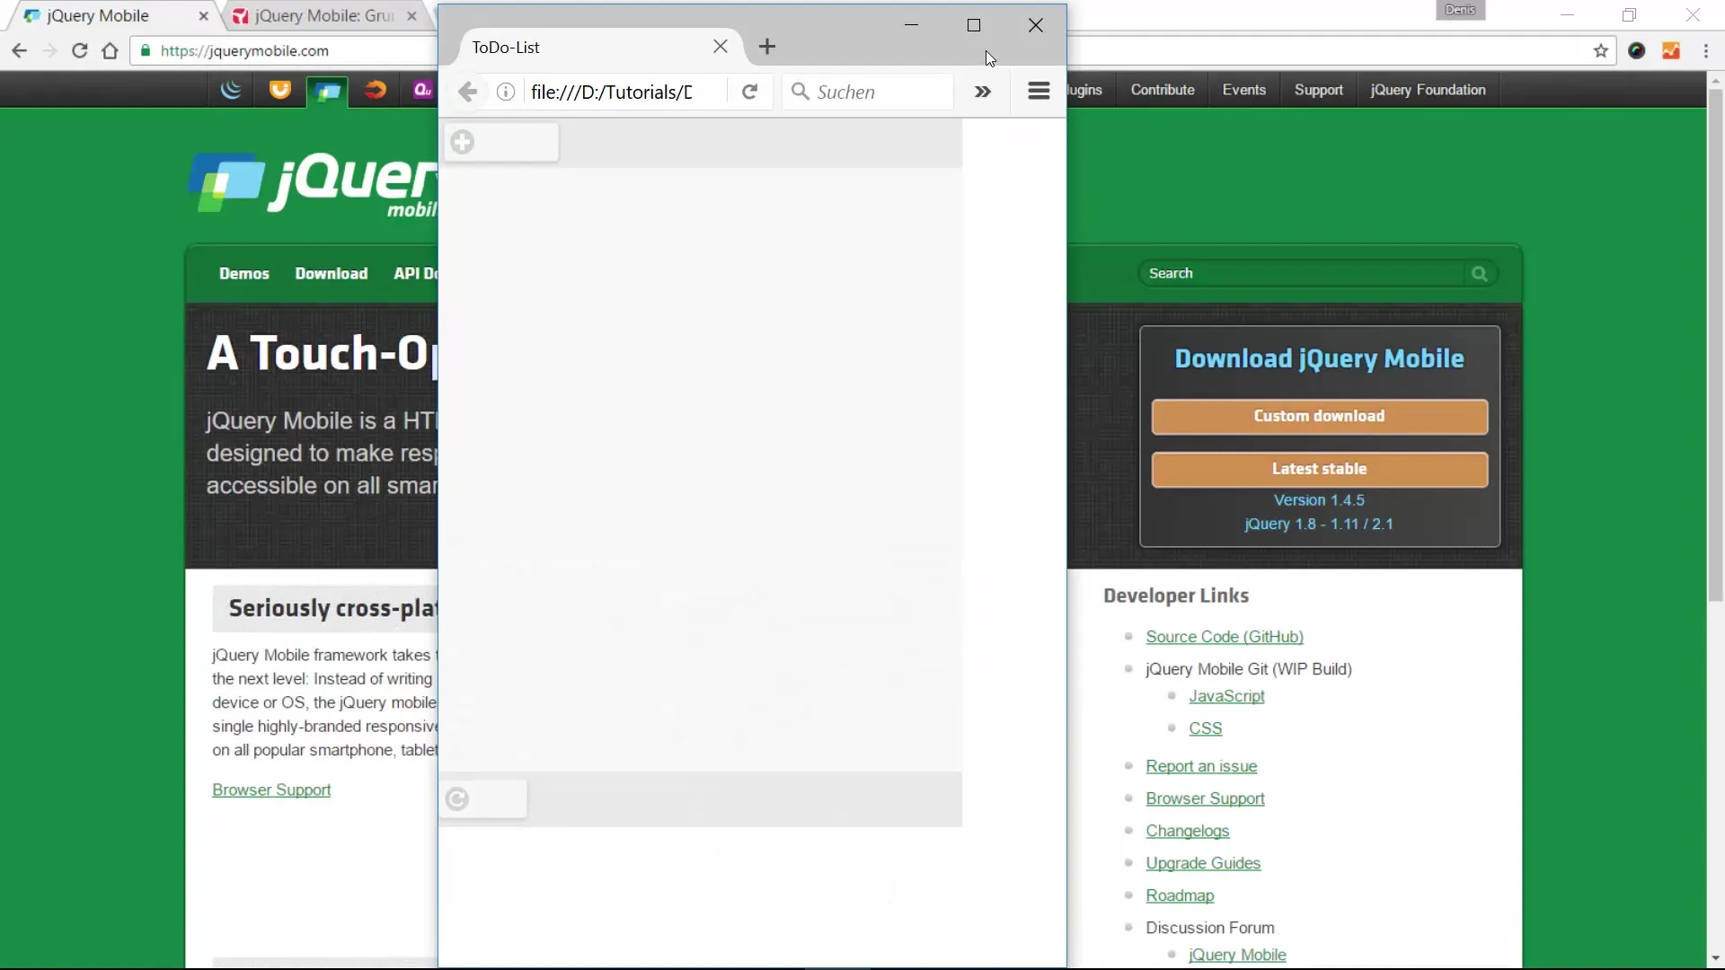Image resolution: width=1725 pixels, height=970 pixels.
Task: Click the Latest stable button
Action: 1320,470
